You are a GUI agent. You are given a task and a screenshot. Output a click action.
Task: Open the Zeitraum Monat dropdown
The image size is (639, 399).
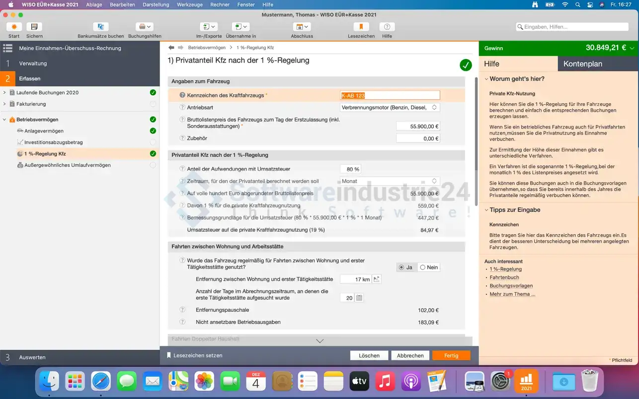(x=390, y=181)
